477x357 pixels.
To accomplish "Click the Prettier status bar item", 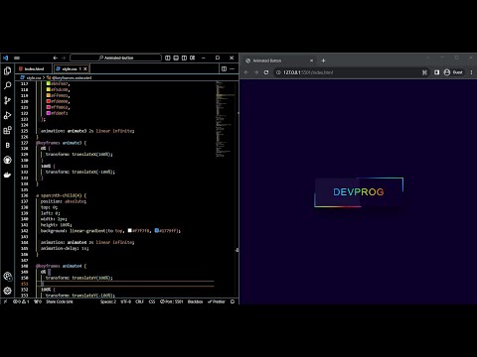I will 217,301.
